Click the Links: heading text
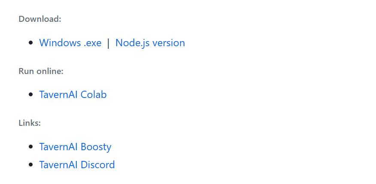Viewport: 376px width, 184px height. pos(30,123)
